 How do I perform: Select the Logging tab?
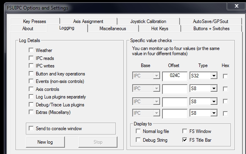point(67,28)
